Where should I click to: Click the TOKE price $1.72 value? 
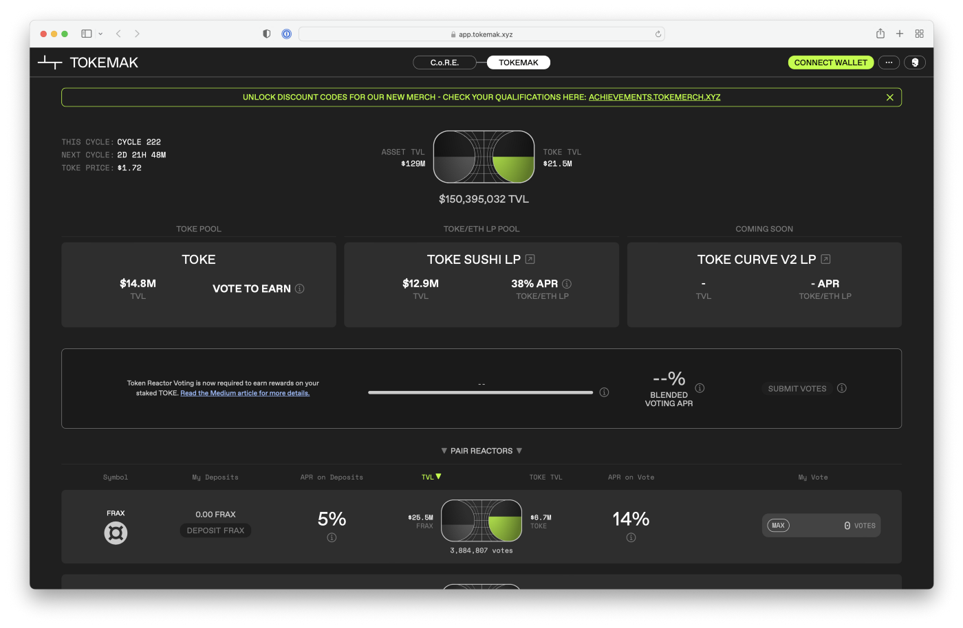click(129, 168)
